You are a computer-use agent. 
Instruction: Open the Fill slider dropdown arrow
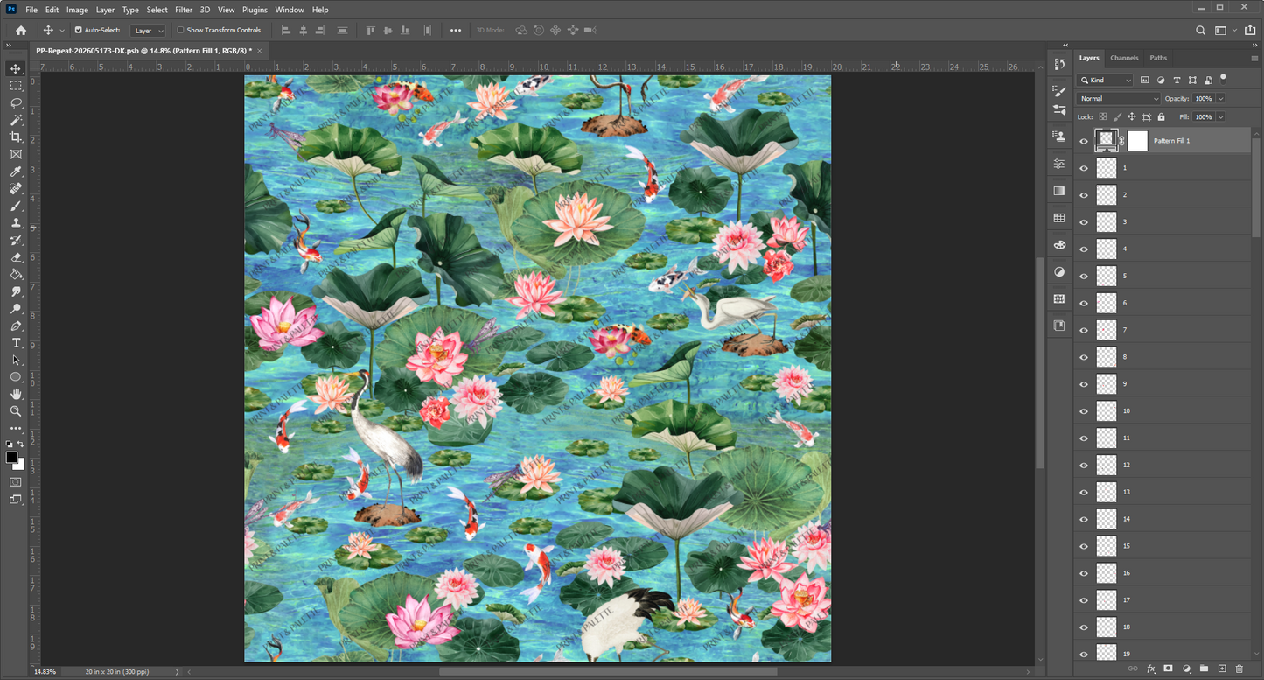[1220, 116]
